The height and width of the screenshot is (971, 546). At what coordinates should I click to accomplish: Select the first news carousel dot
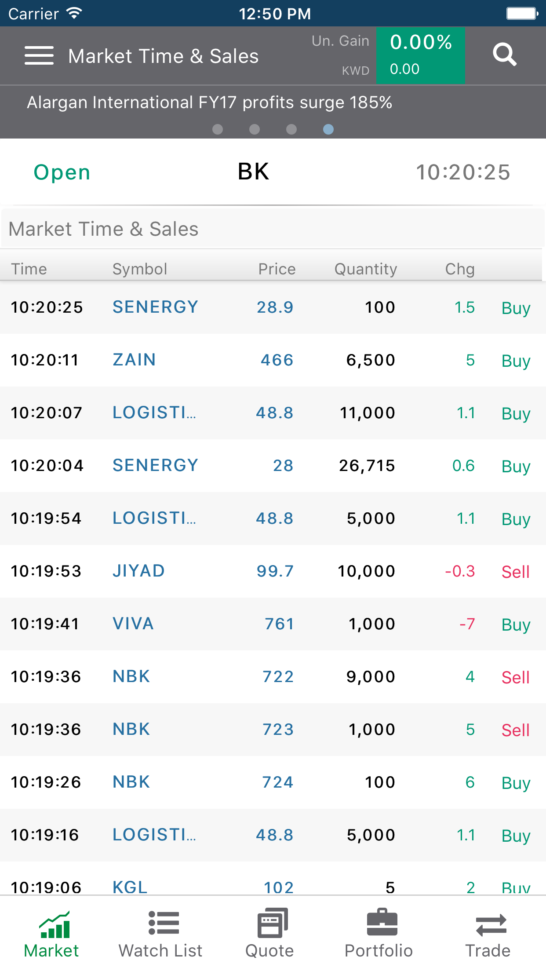[218, 129]
